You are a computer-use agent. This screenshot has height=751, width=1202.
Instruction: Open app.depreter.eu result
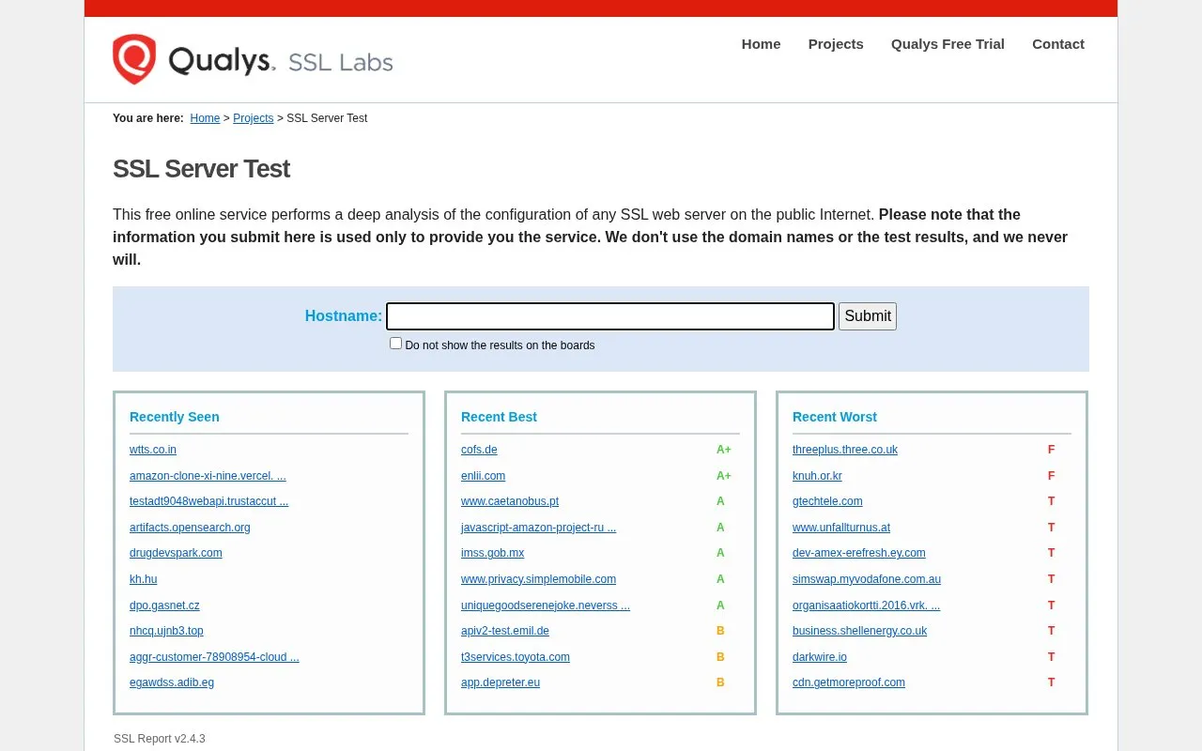pos(501,682)
